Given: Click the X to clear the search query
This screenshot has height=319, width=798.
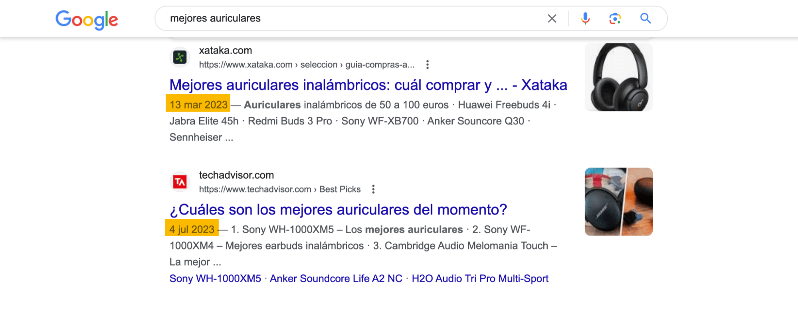Looking at the screenshot, I should point(552,18).
